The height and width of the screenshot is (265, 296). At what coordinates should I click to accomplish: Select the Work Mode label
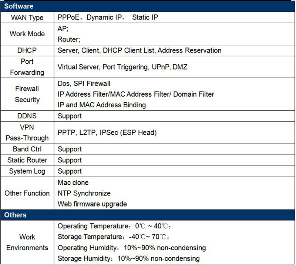(x=27, y=34)
